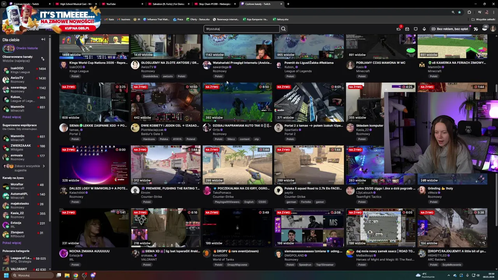Open the World of Tanks DROPY stream thumbnail
The image size is (498, 280).
tap(237, 227)
